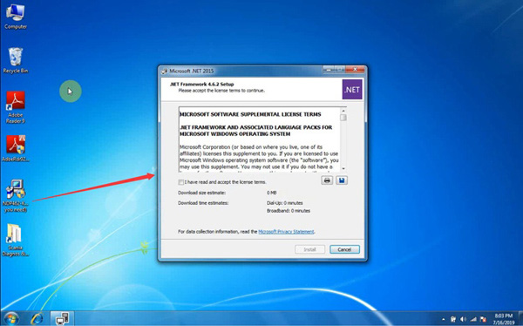The height and width of the screenshot is (326, 523).
Task: Click the Action Center flag tray icon
Action: (483, 319)
